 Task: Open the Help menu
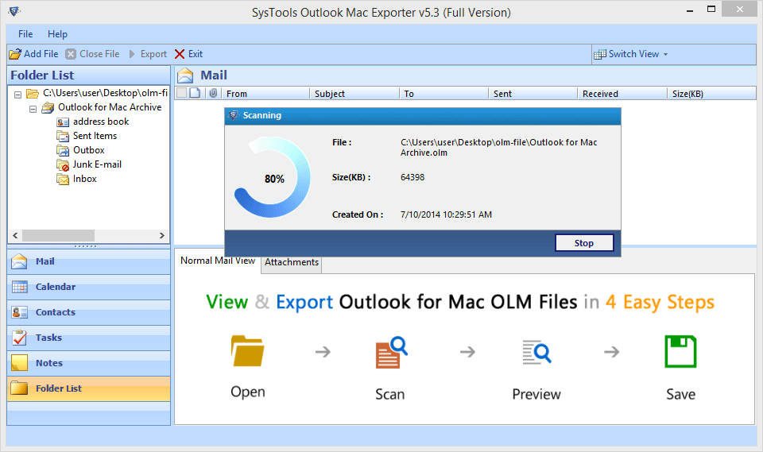tap(57, 34)
